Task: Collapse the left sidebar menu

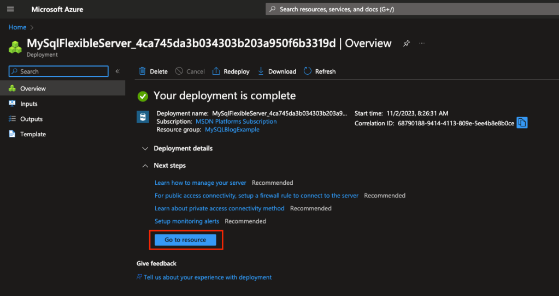Action: tap(117, 71)
